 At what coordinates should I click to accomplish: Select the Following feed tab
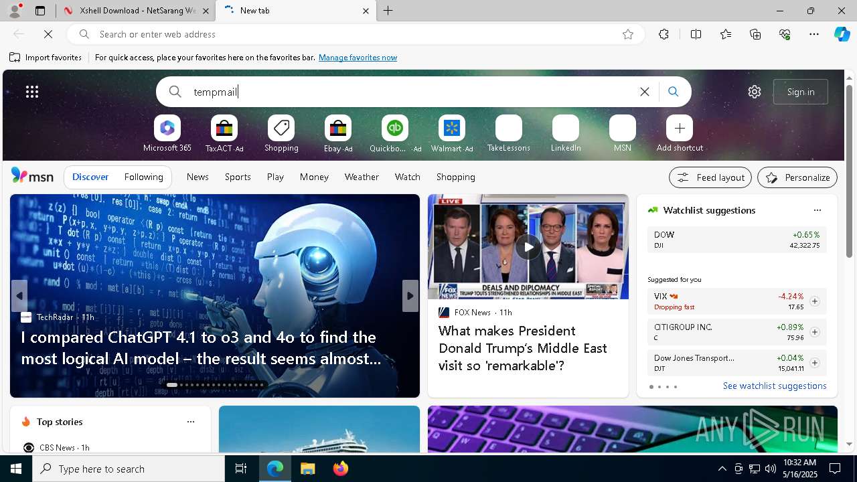[143, 177]
